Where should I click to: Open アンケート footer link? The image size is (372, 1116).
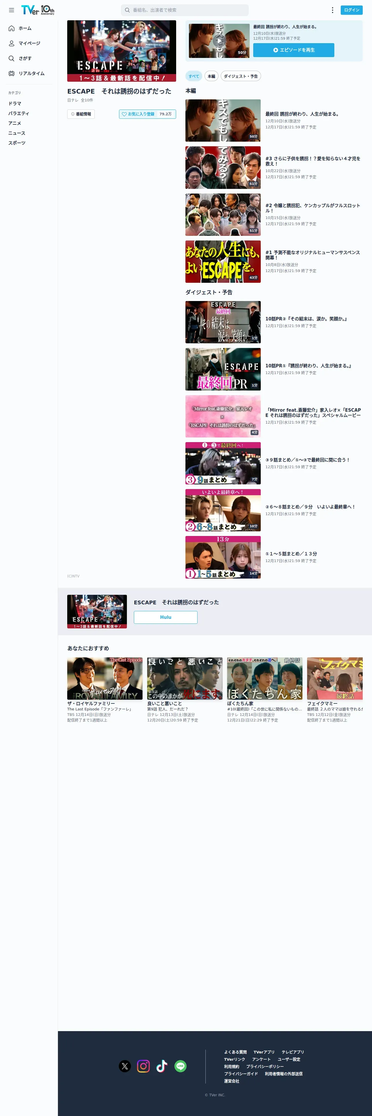click(261, 1059)
